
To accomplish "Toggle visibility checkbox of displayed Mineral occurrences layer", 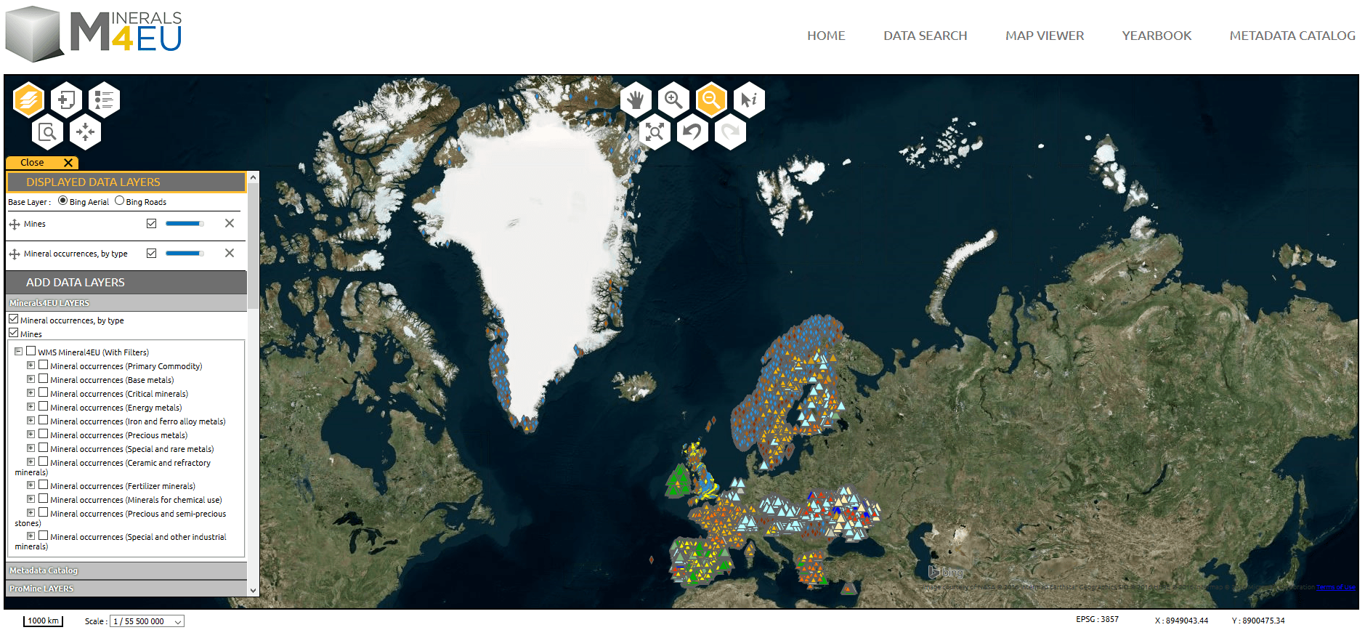I will (x=151, y=253).
